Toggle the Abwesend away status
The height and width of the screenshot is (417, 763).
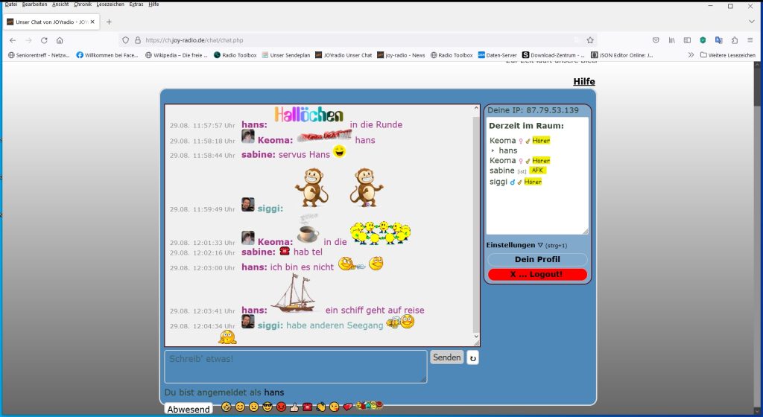pyautogui.click(x=188, y=409)
